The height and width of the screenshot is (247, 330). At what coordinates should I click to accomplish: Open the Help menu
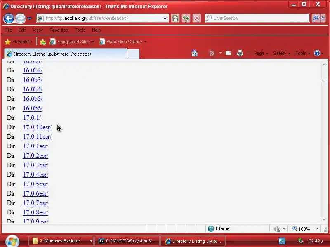[x=97, y=30]
